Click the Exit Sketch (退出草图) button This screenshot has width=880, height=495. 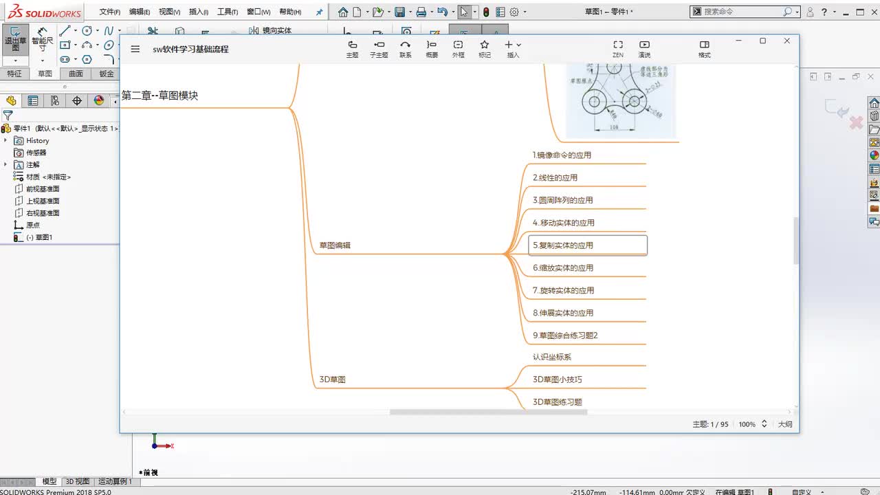tap(16, 41)
